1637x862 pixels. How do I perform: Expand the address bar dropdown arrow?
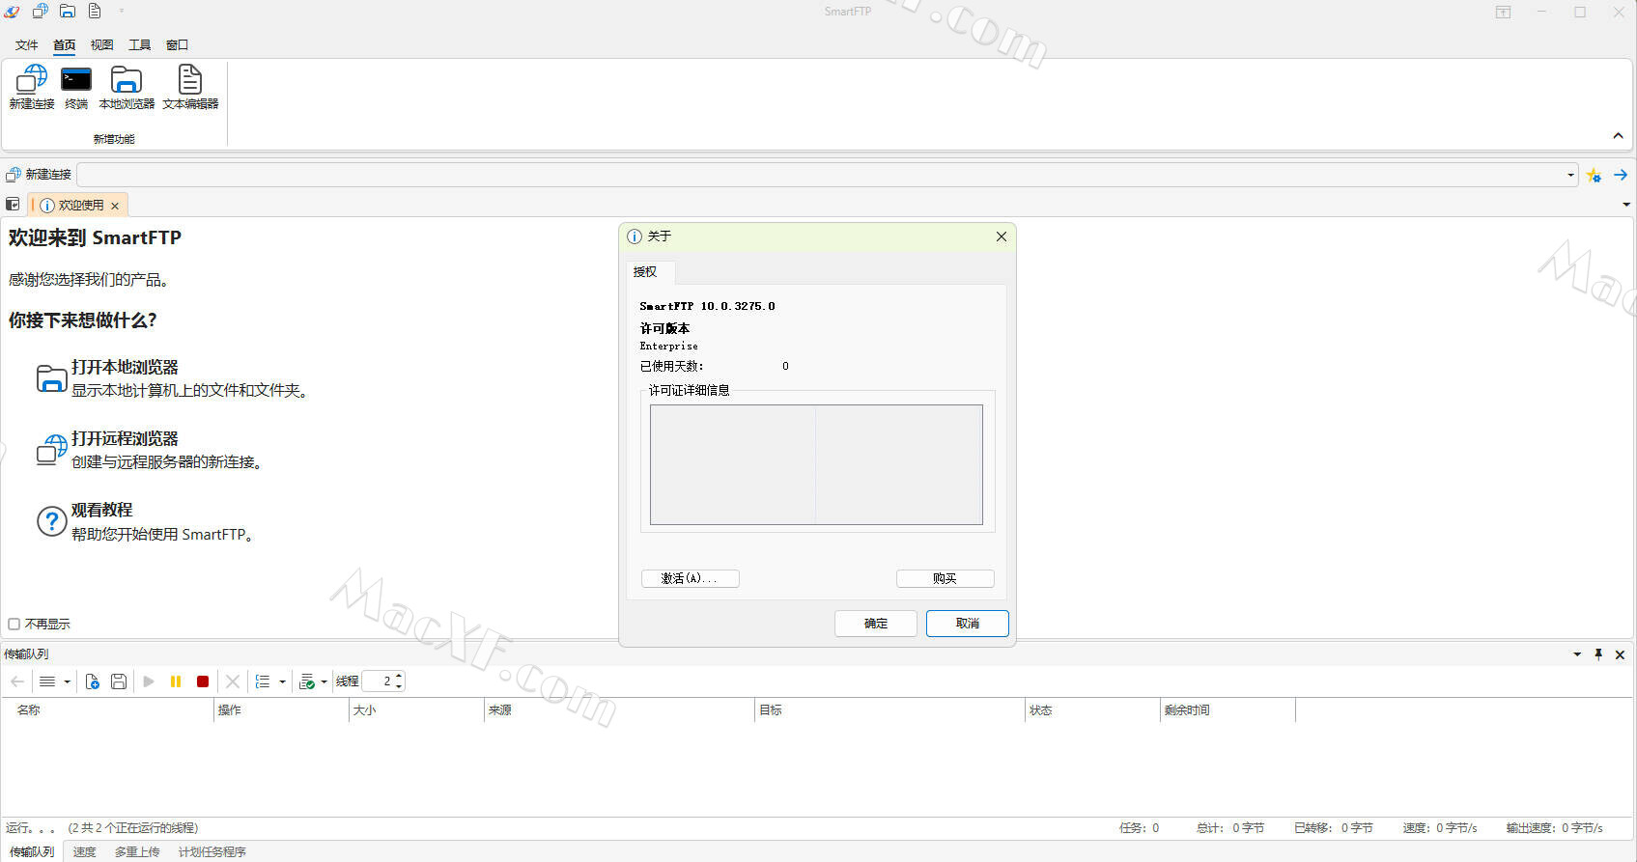pos(1570,175)
